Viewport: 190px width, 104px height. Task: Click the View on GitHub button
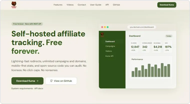61,81
